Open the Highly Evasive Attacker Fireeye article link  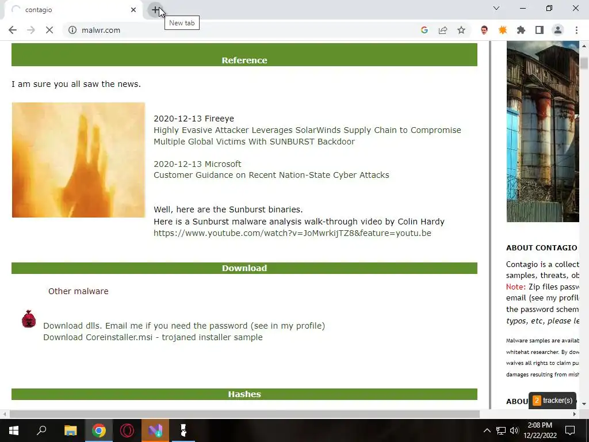[307, 136]
